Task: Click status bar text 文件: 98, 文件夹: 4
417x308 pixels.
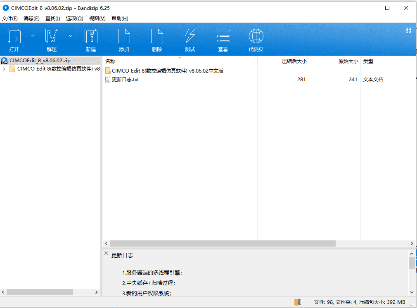Action: click(335, 302)
